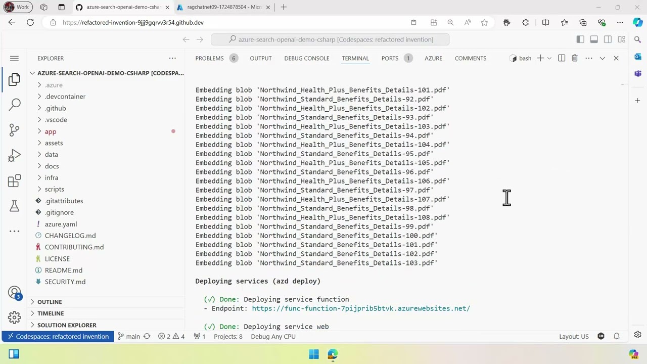Click main branch in status bar
This screenshot has width=647, height=364.
[x=128, y=336]
